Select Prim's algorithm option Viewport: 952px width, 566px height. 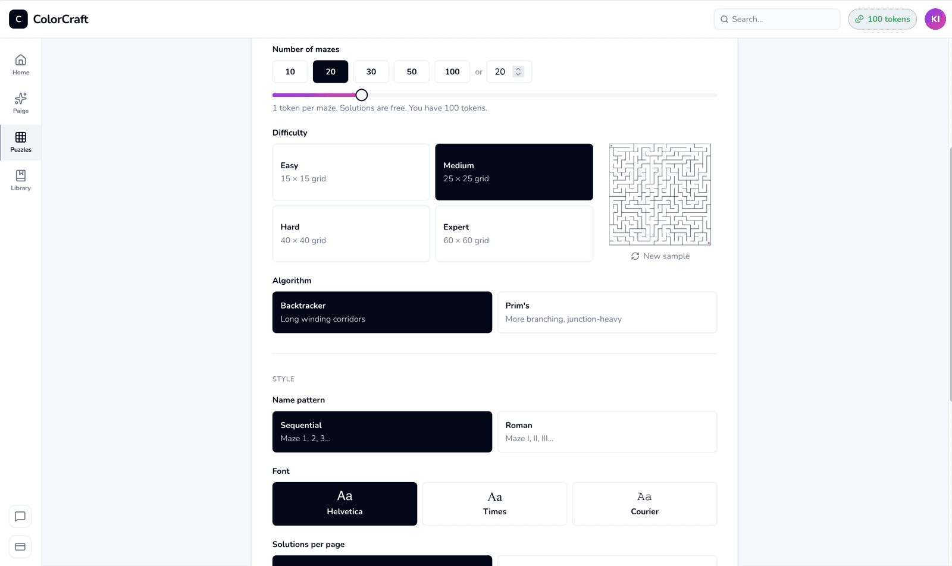point(607,312)
